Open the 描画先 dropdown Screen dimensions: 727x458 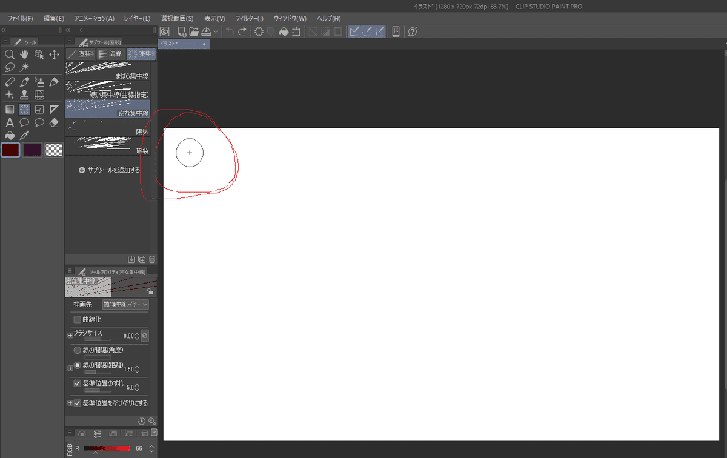click(125, 304)
